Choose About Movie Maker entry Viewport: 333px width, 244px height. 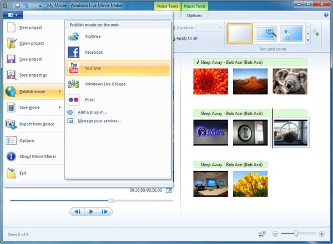(34, 156)
